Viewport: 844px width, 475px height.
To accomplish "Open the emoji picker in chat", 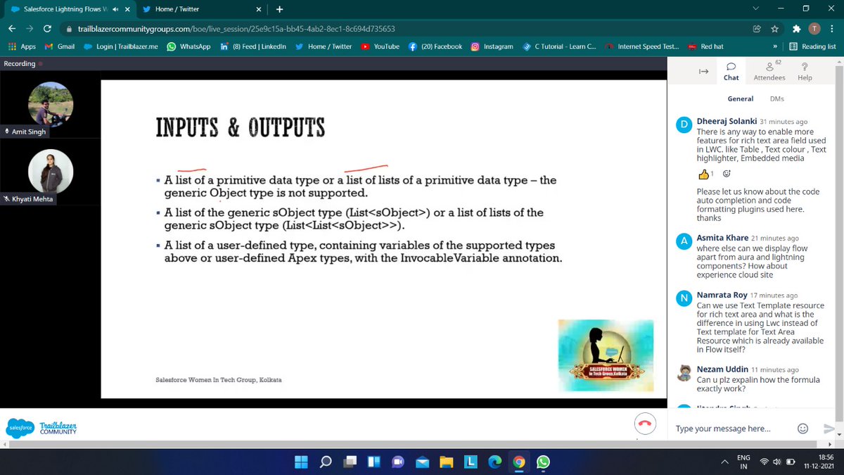I will click(803, 429).
